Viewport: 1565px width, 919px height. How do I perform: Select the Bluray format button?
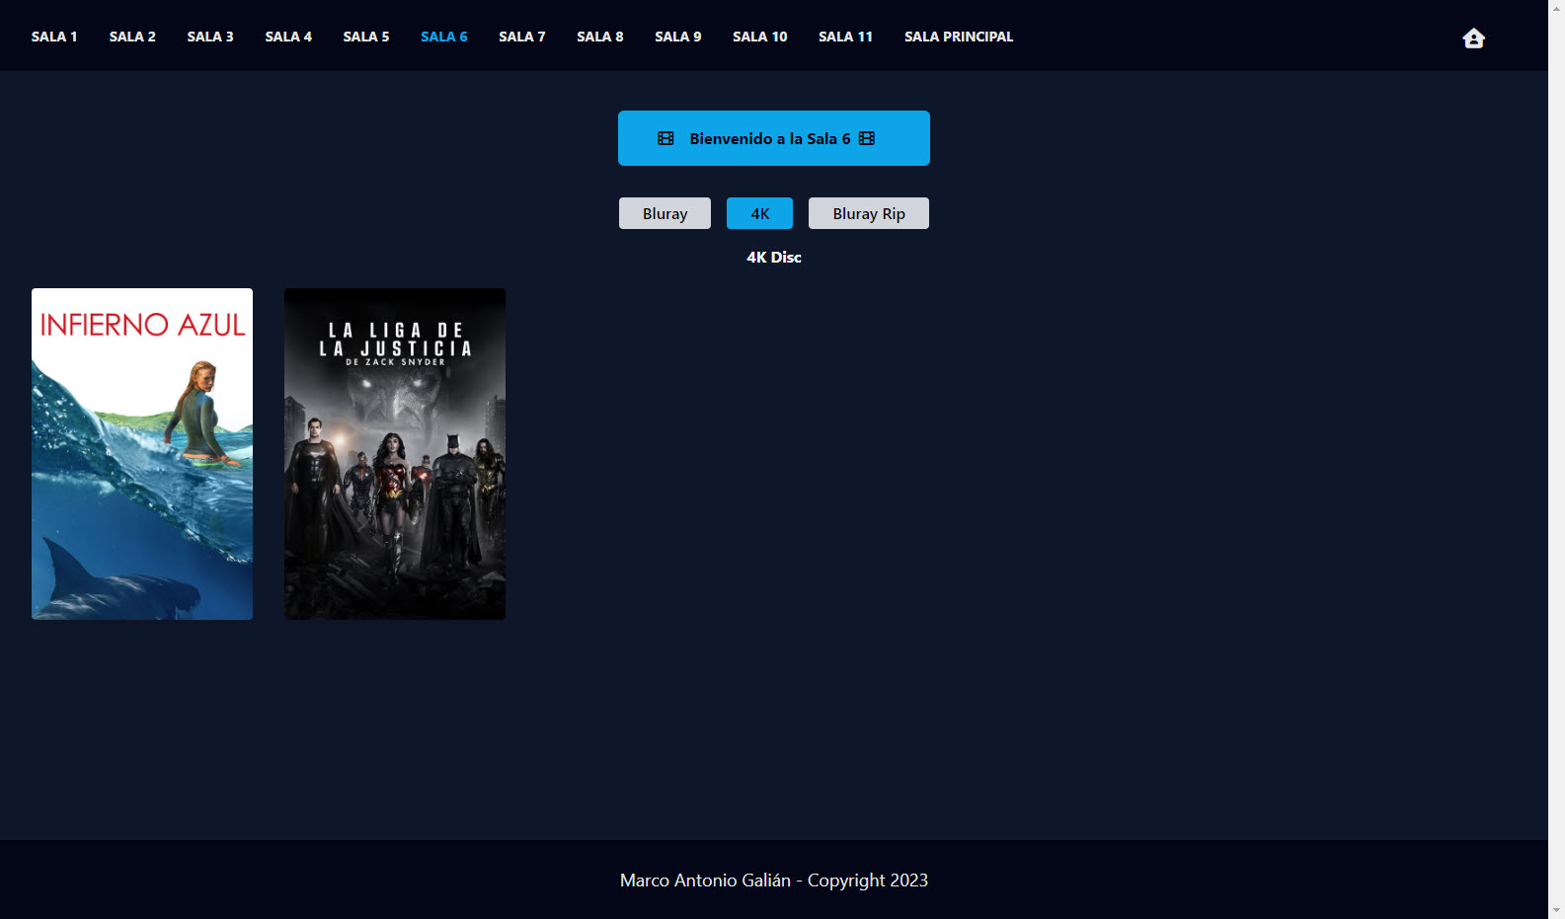[x=665, y=213]
